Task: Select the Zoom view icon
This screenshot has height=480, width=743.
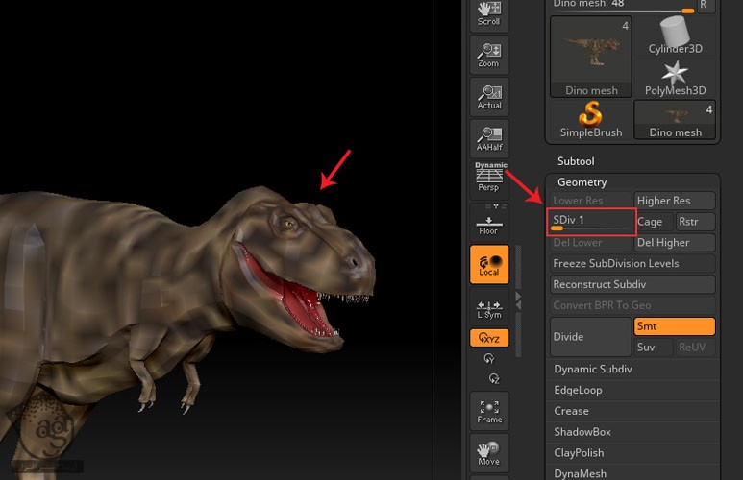Action: (488, 56)
